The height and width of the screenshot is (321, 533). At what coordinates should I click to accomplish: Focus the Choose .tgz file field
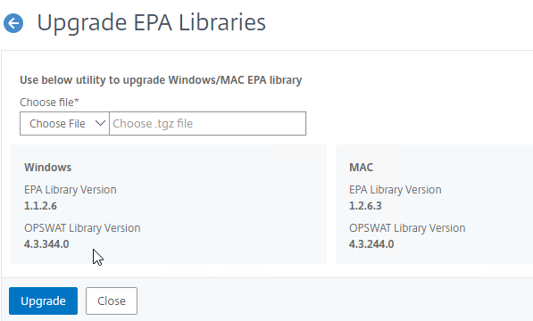207,124
